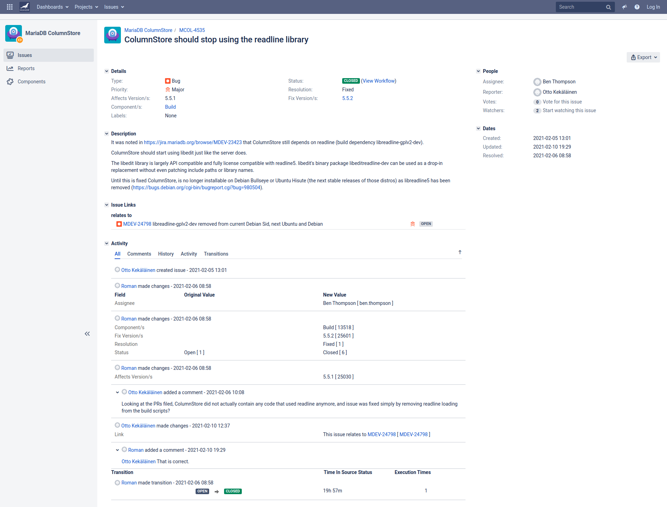Switch to the History tab

(x=166, y=254)
